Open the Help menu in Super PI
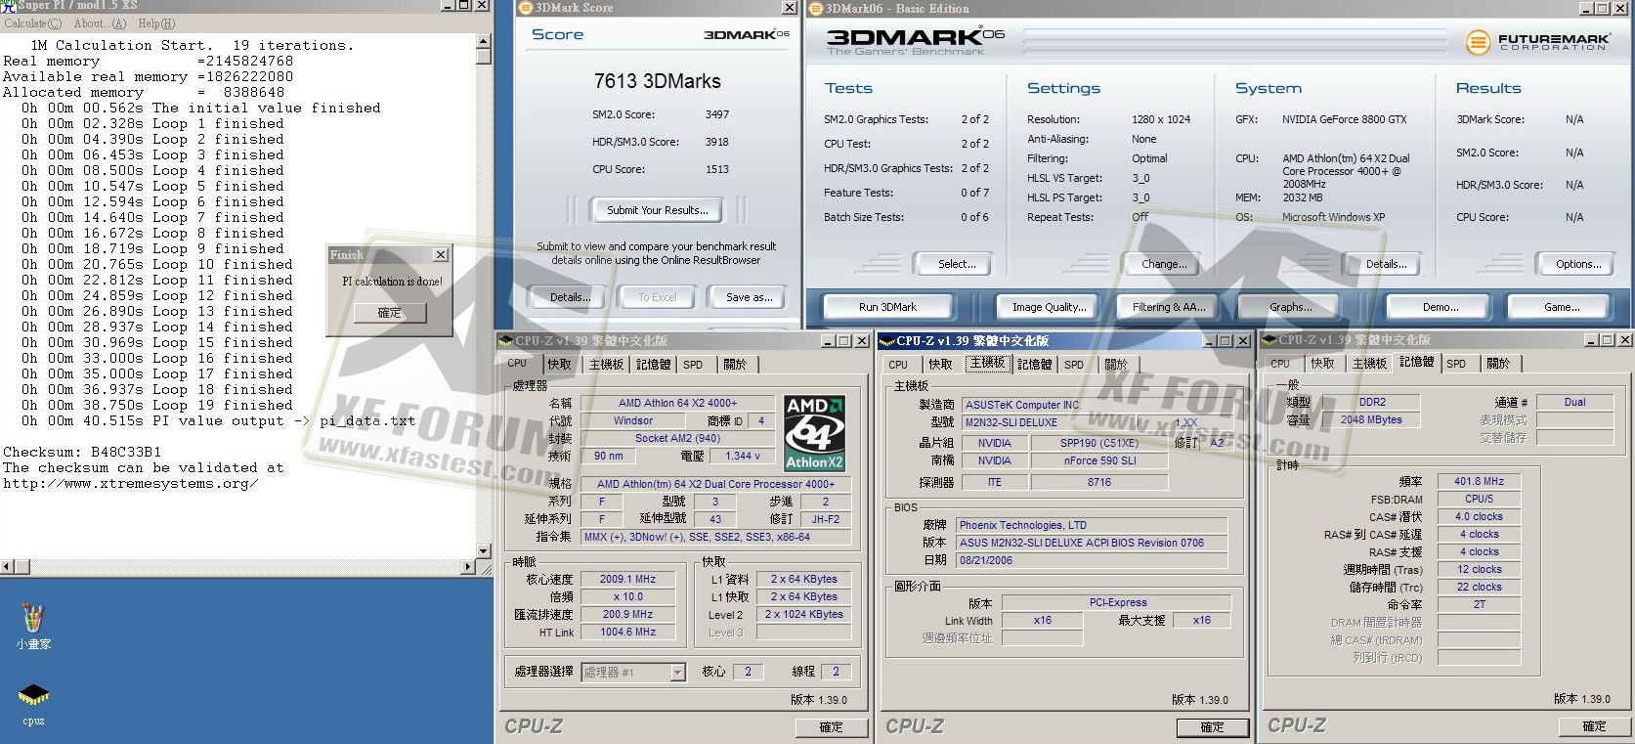1635x744 pixels. click(x=156, y=23)
